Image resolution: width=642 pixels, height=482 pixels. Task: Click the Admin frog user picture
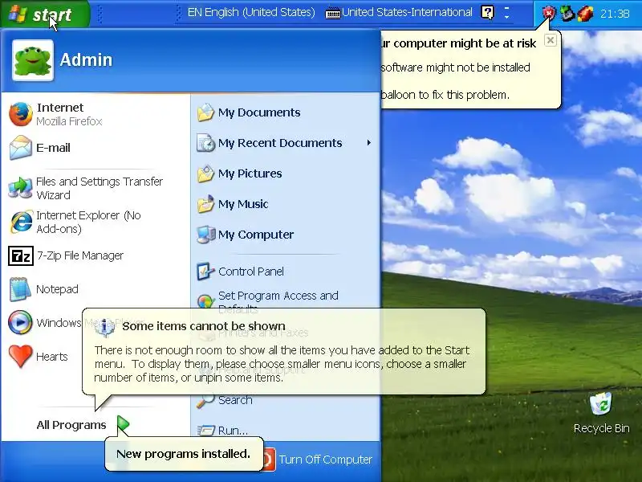tap(33, 60)
